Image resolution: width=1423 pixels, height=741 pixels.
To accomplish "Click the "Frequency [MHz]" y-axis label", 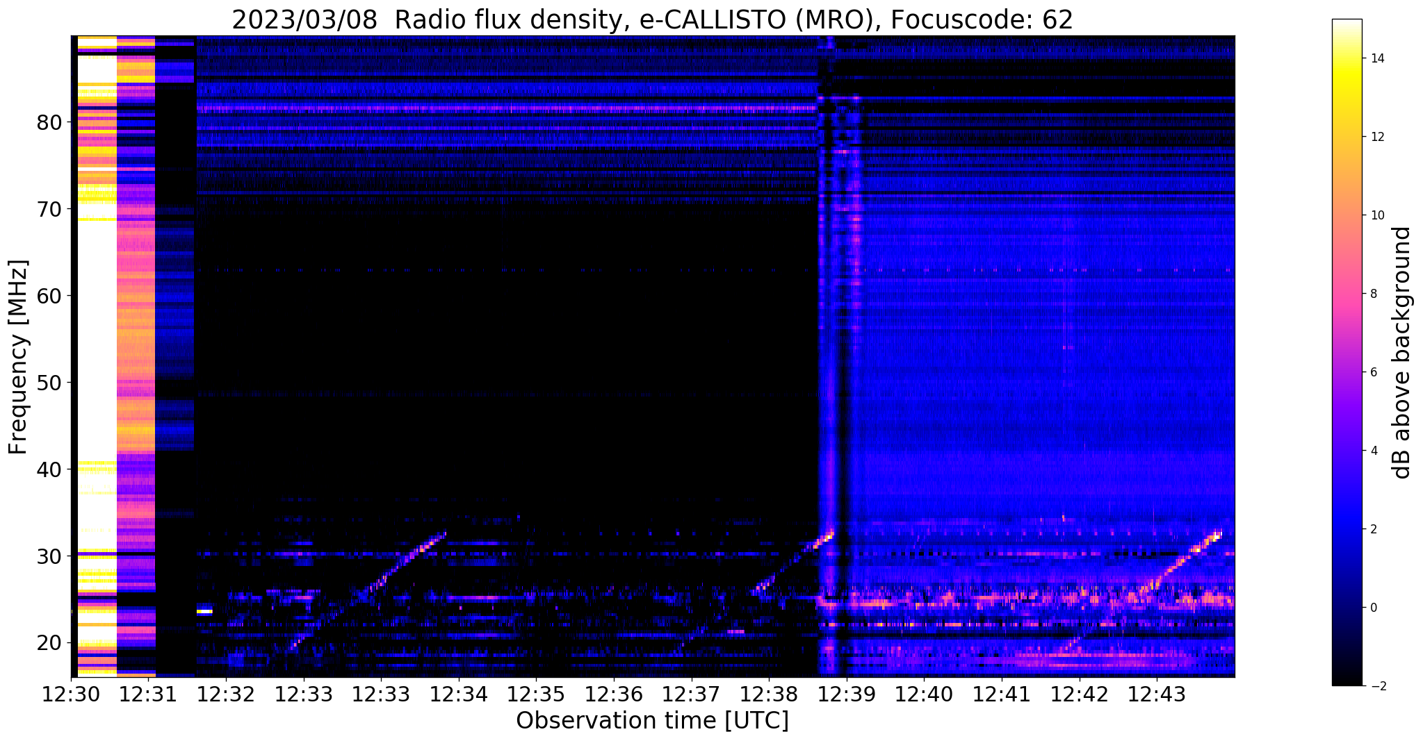I will (19, 357).
